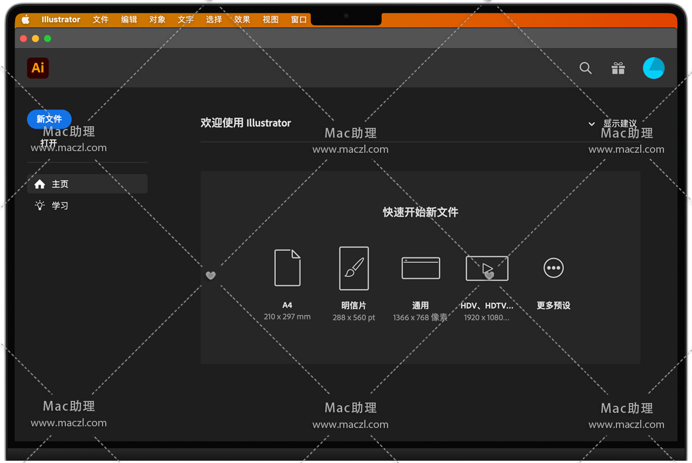692x463 pixels.
Task: Select the 通用 web preset icon
Action: 420,268
